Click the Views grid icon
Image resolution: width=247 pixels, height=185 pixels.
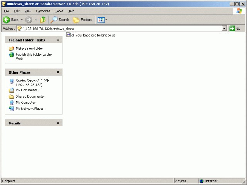(x=101, y=20)
